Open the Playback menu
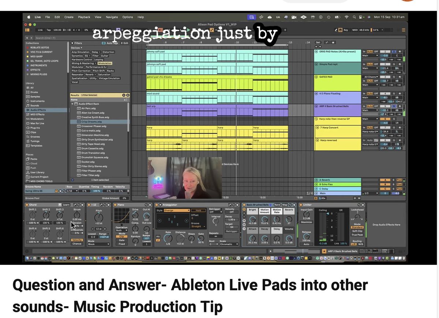 84,17
